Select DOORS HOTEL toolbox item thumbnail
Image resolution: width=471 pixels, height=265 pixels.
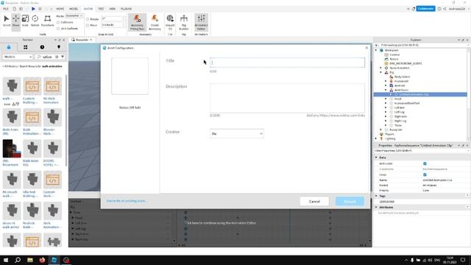tap(52, 149)
